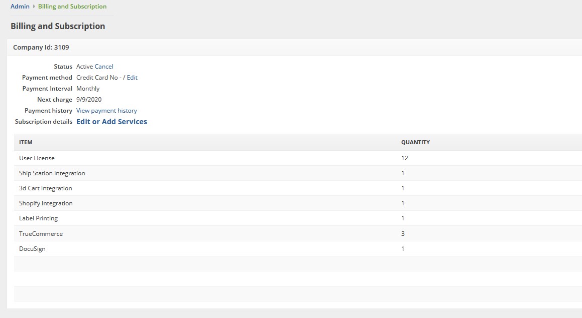Click the Company Id: 3109 header
582x318 pixels.
(x=41, y=48)
